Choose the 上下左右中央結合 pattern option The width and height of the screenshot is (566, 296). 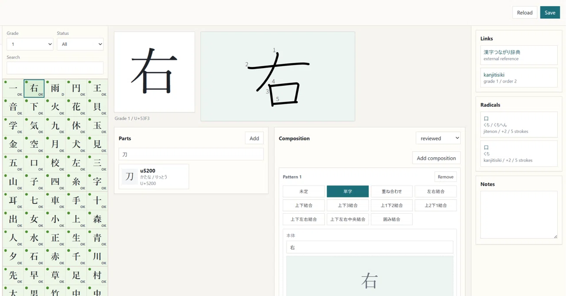coord(348,219)
